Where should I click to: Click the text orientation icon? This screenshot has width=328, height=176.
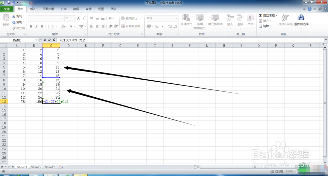pos(111,18)
